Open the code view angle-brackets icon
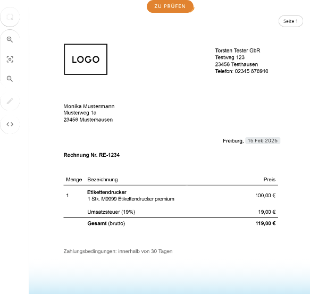This screenshot has width=310, height=294. (10, 124)
